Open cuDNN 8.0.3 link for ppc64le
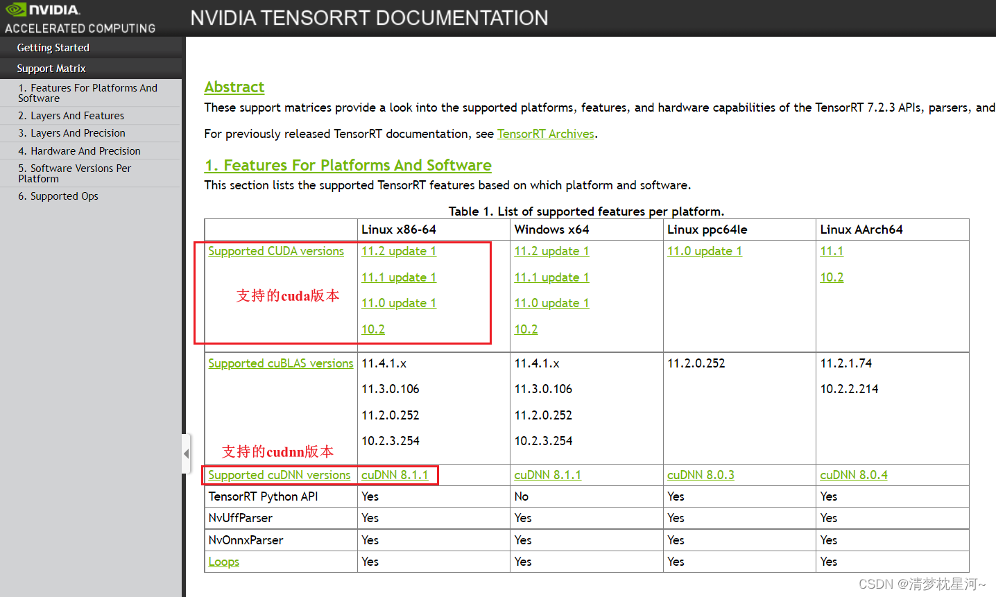 701,475
